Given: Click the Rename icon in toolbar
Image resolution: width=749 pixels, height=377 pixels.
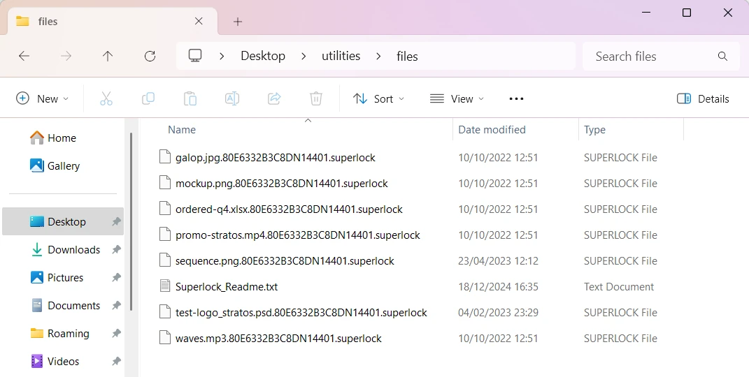Looking at the screenshot, I should (x=232, y=98).
